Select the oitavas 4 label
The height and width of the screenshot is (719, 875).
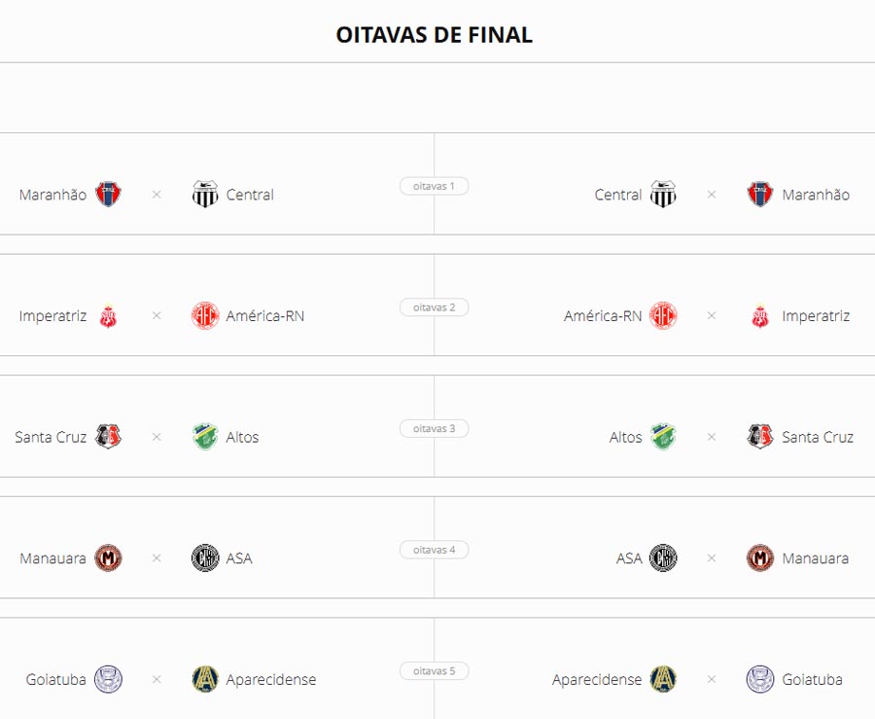(435, 550)
